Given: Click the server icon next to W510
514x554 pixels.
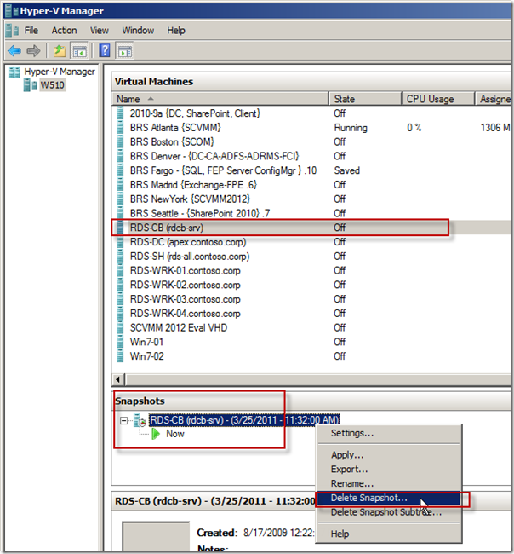Looking at the screenshot, I should (31, 85).
